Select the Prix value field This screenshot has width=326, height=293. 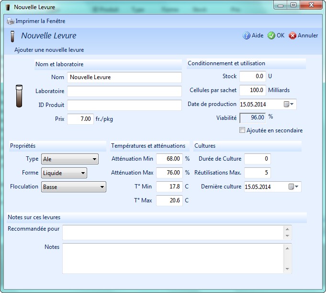pyautogui.click(x=80, y=119)
